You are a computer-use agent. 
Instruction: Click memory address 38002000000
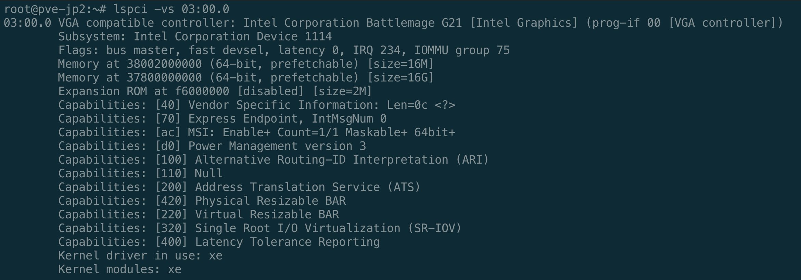click(x=164, y=64)
